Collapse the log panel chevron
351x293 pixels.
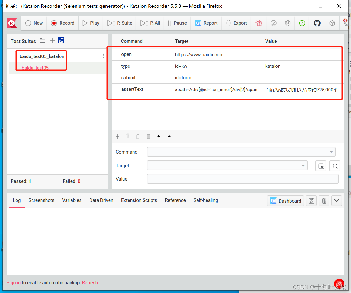point(336,201)
